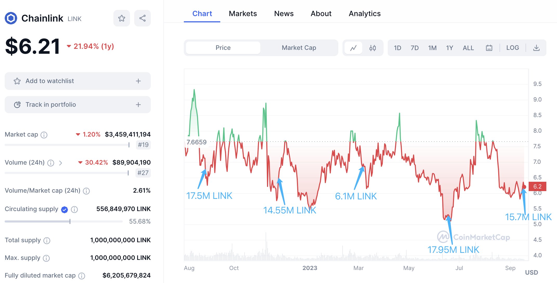Screen dimensions: 557x283
Task: Click the share icon
Action: point(143,18)
